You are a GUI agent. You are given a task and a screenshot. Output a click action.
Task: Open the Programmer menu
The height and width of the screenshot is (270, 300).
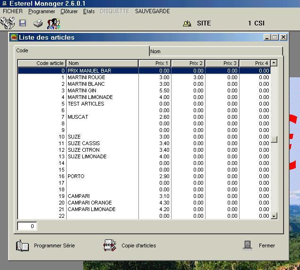click(x=42, y=11)
